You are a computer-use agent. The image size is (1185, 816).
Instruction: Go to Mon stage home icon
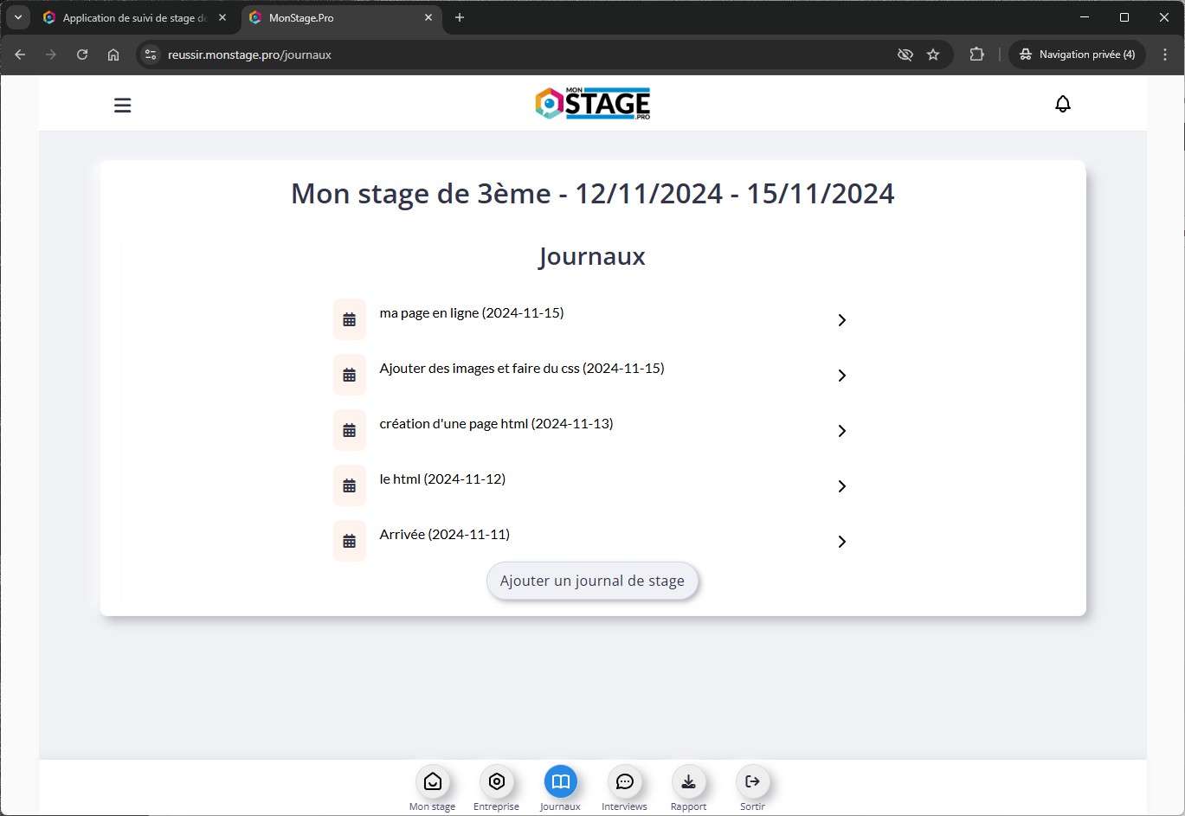coord(432,782)
